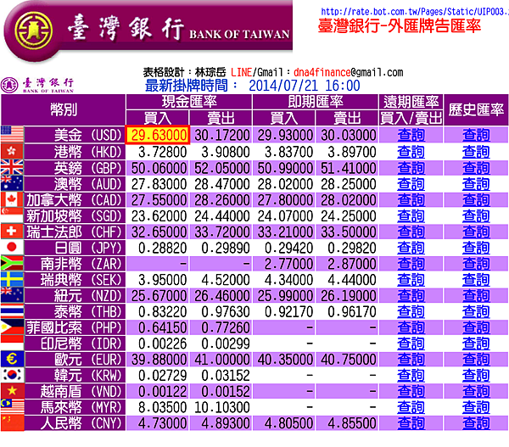Open AUD forward rate 查詢 link

click(x=411, y=184)
